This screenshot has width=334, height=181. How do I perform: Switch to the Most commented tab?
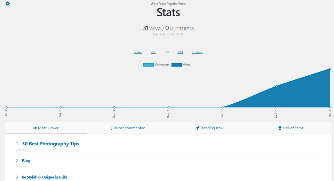tap(128, 128)
